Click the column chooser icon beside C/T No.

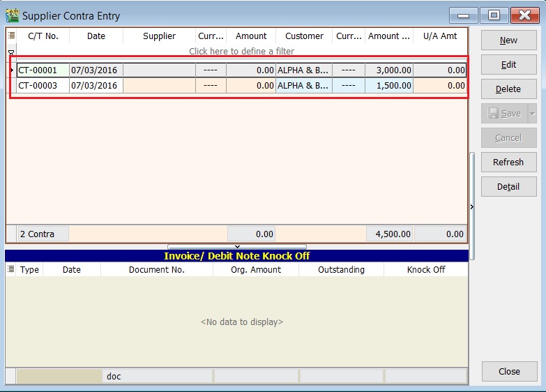click(x=11, y=36)
